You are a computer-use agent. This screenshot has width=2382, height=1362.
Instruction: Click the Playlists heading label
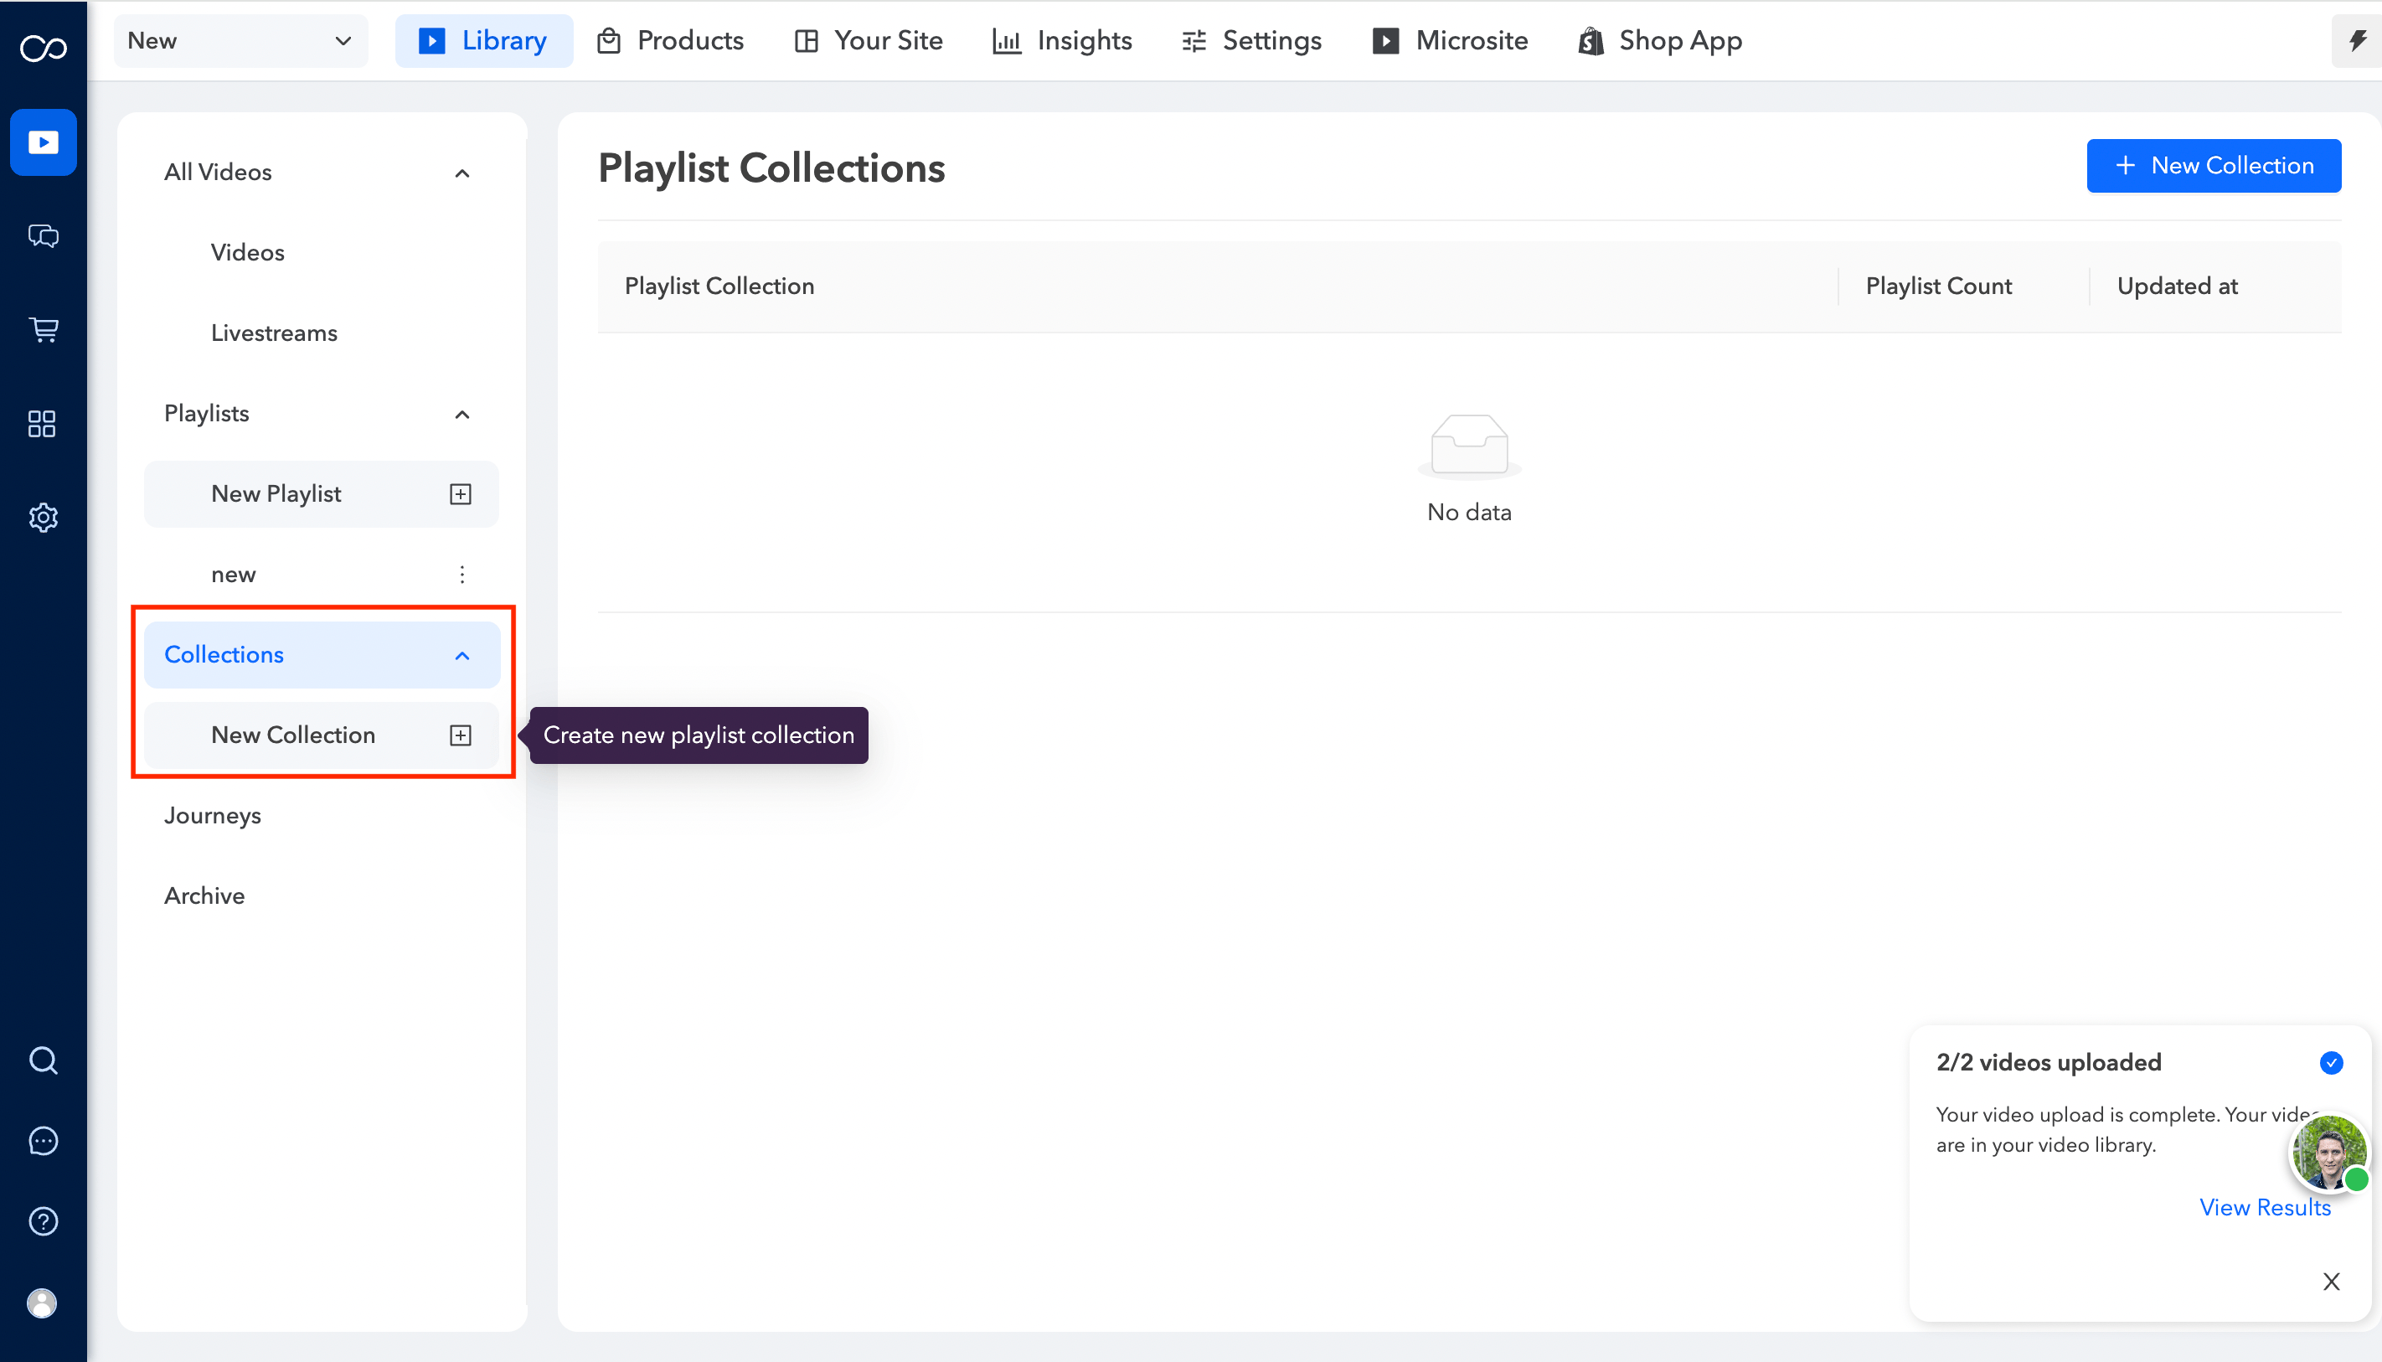click(x=206, y=414)
